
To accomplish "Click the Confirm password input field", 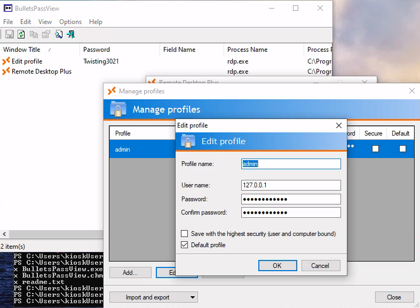I will [291, 212].
